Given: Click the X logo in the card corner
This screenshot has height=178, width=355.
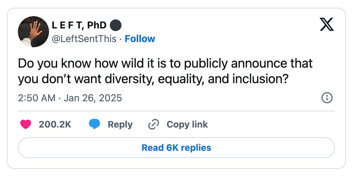Looking at the screenshot, I should [327, 24].
